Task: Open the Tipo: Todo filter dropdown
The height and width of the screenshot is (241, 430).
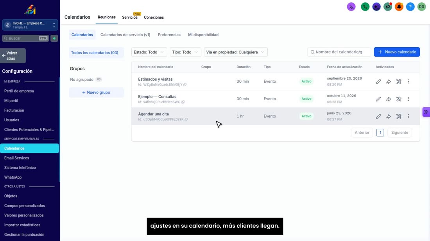Action: pos(185,52)
